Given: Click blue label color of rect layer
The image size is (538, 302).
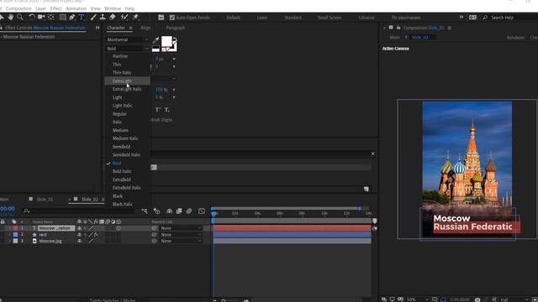Looking at the screenshot, I should 15,235.
